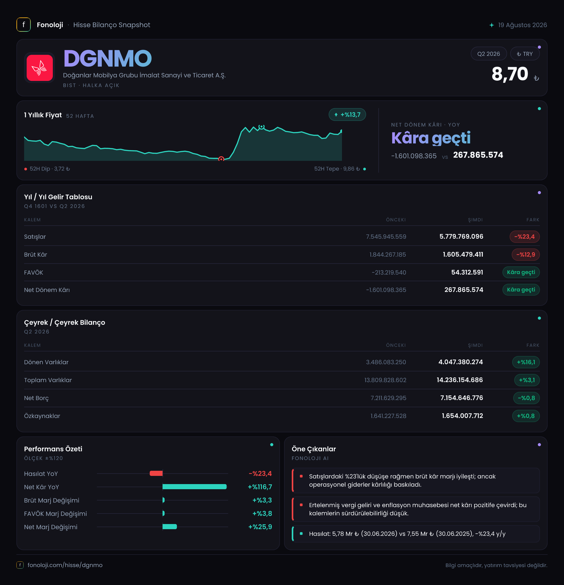
Task: Click the +%13,7 yearly change badge
Action: (x=347, y=114)
